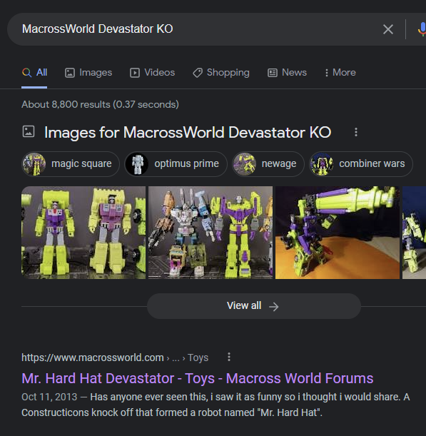Open options menu beside Images for heading
Image resolution: width=426 pixels, height=436 pixels.
click(356, 132)
